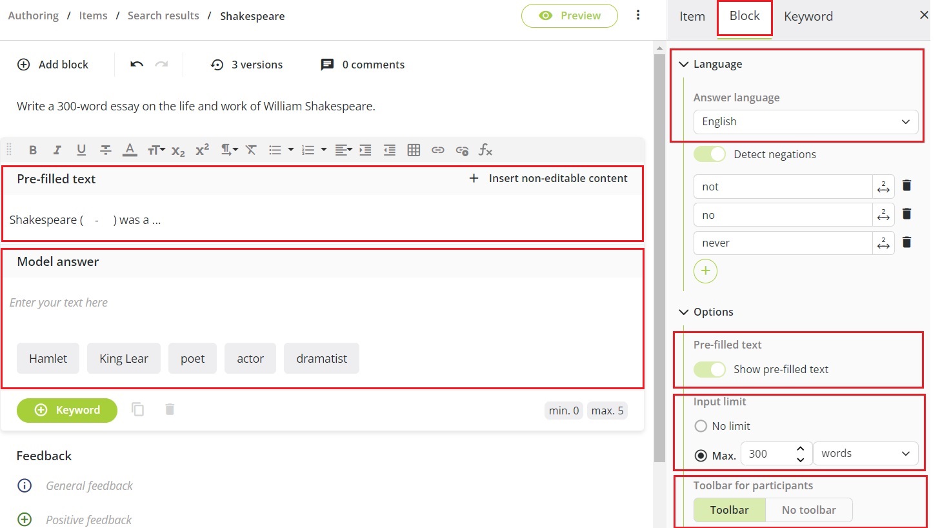Open the 3 versions history

[x=246, y=65]
